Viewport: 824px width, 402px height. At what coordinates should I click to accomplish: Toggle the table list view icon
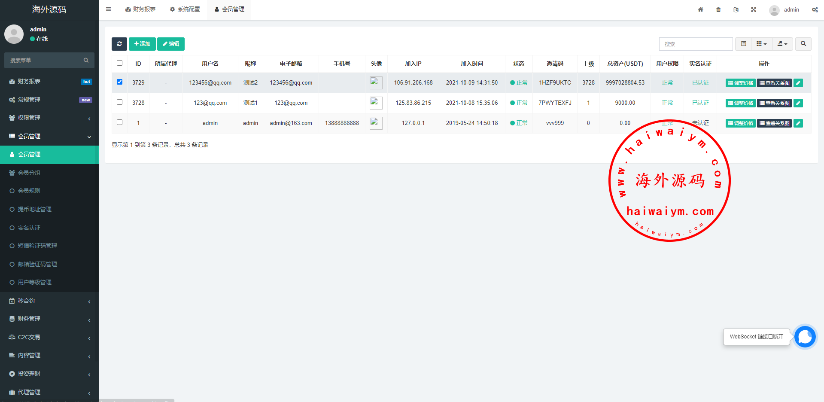[x=743, y=44]
